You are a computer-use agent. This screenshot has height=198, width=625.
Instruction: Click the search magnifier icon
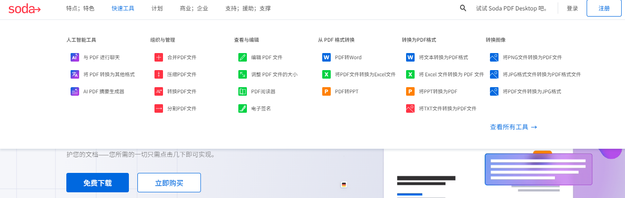(x=463, y=8)
